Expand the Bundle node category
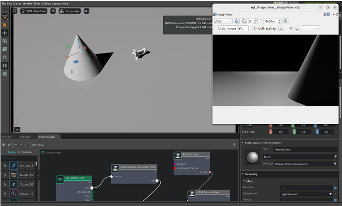Viewport: 342px width, 206px height. (5, 175)
